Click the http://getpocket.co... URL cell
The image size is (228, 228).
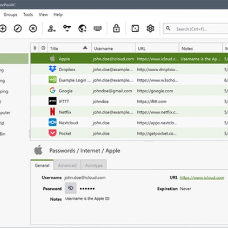[157, 133]
